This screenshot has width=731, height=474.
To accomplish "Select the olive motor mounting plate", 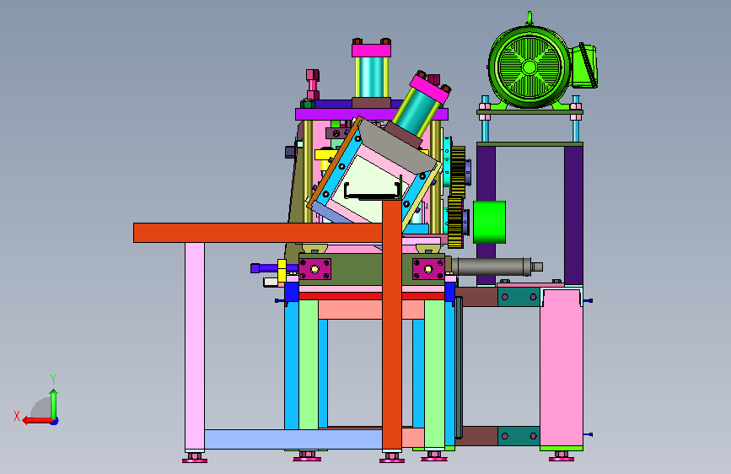I will tap(529, 112).
